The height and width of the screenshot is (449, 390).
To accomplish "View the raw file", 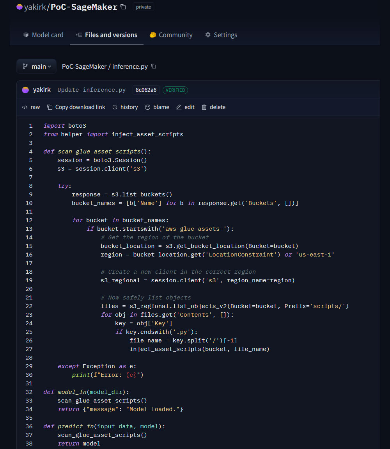I will (31, 107).
